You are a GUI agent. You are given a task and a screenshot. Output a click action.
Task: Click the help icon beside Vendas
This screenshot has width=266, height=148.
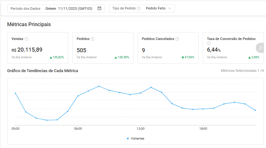[26, 39]
